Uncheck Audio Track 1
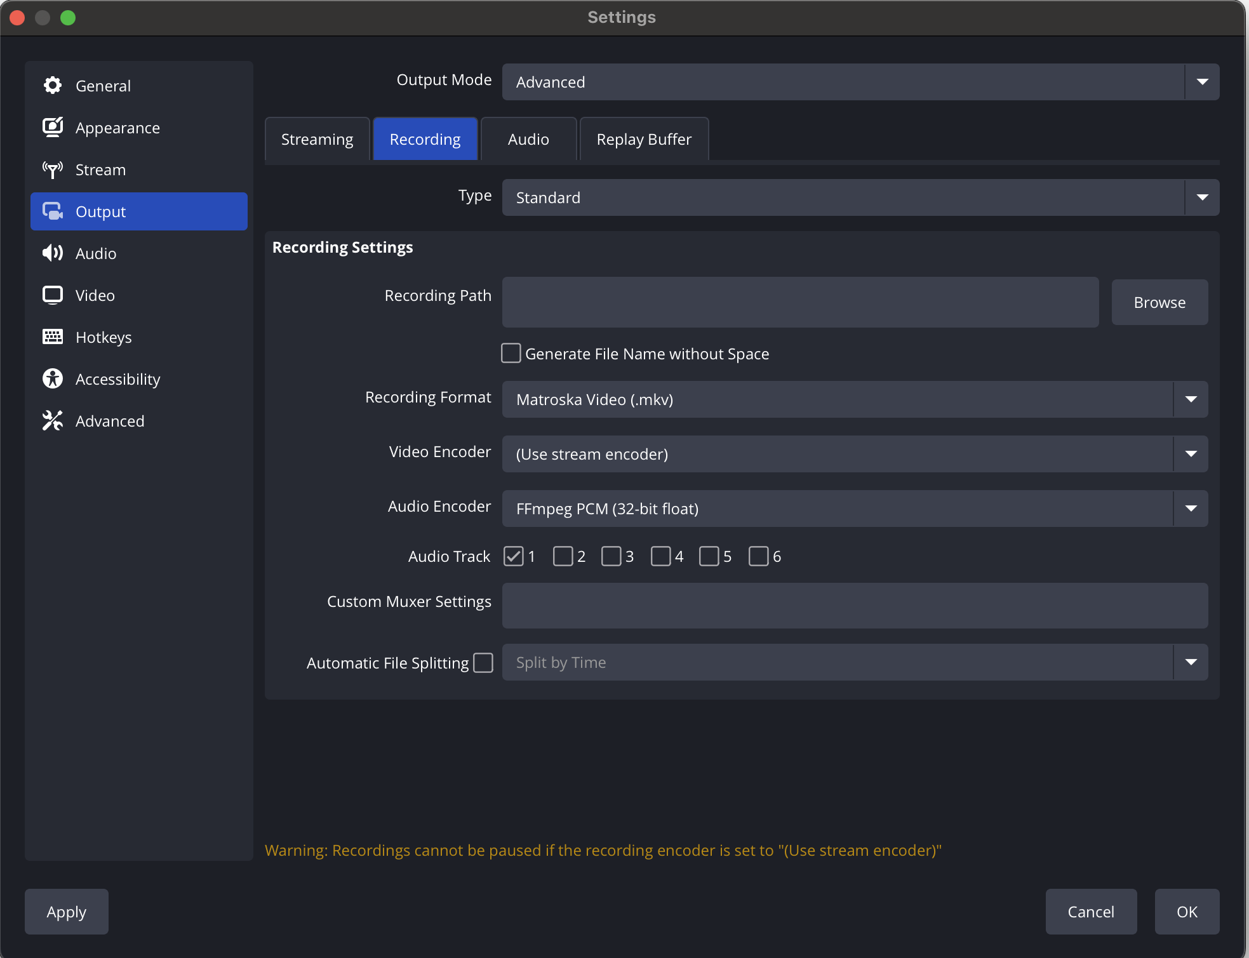 [514, 556]
